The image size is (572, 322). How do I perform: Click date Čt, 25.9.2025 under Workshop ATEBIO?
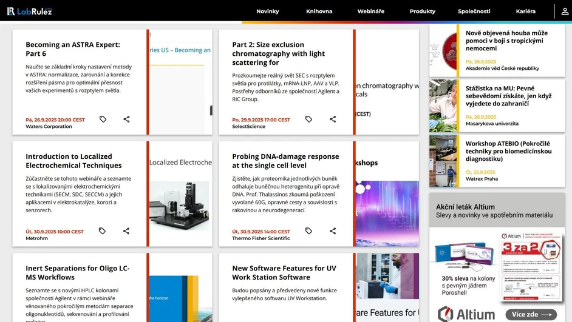pos(480,172)
